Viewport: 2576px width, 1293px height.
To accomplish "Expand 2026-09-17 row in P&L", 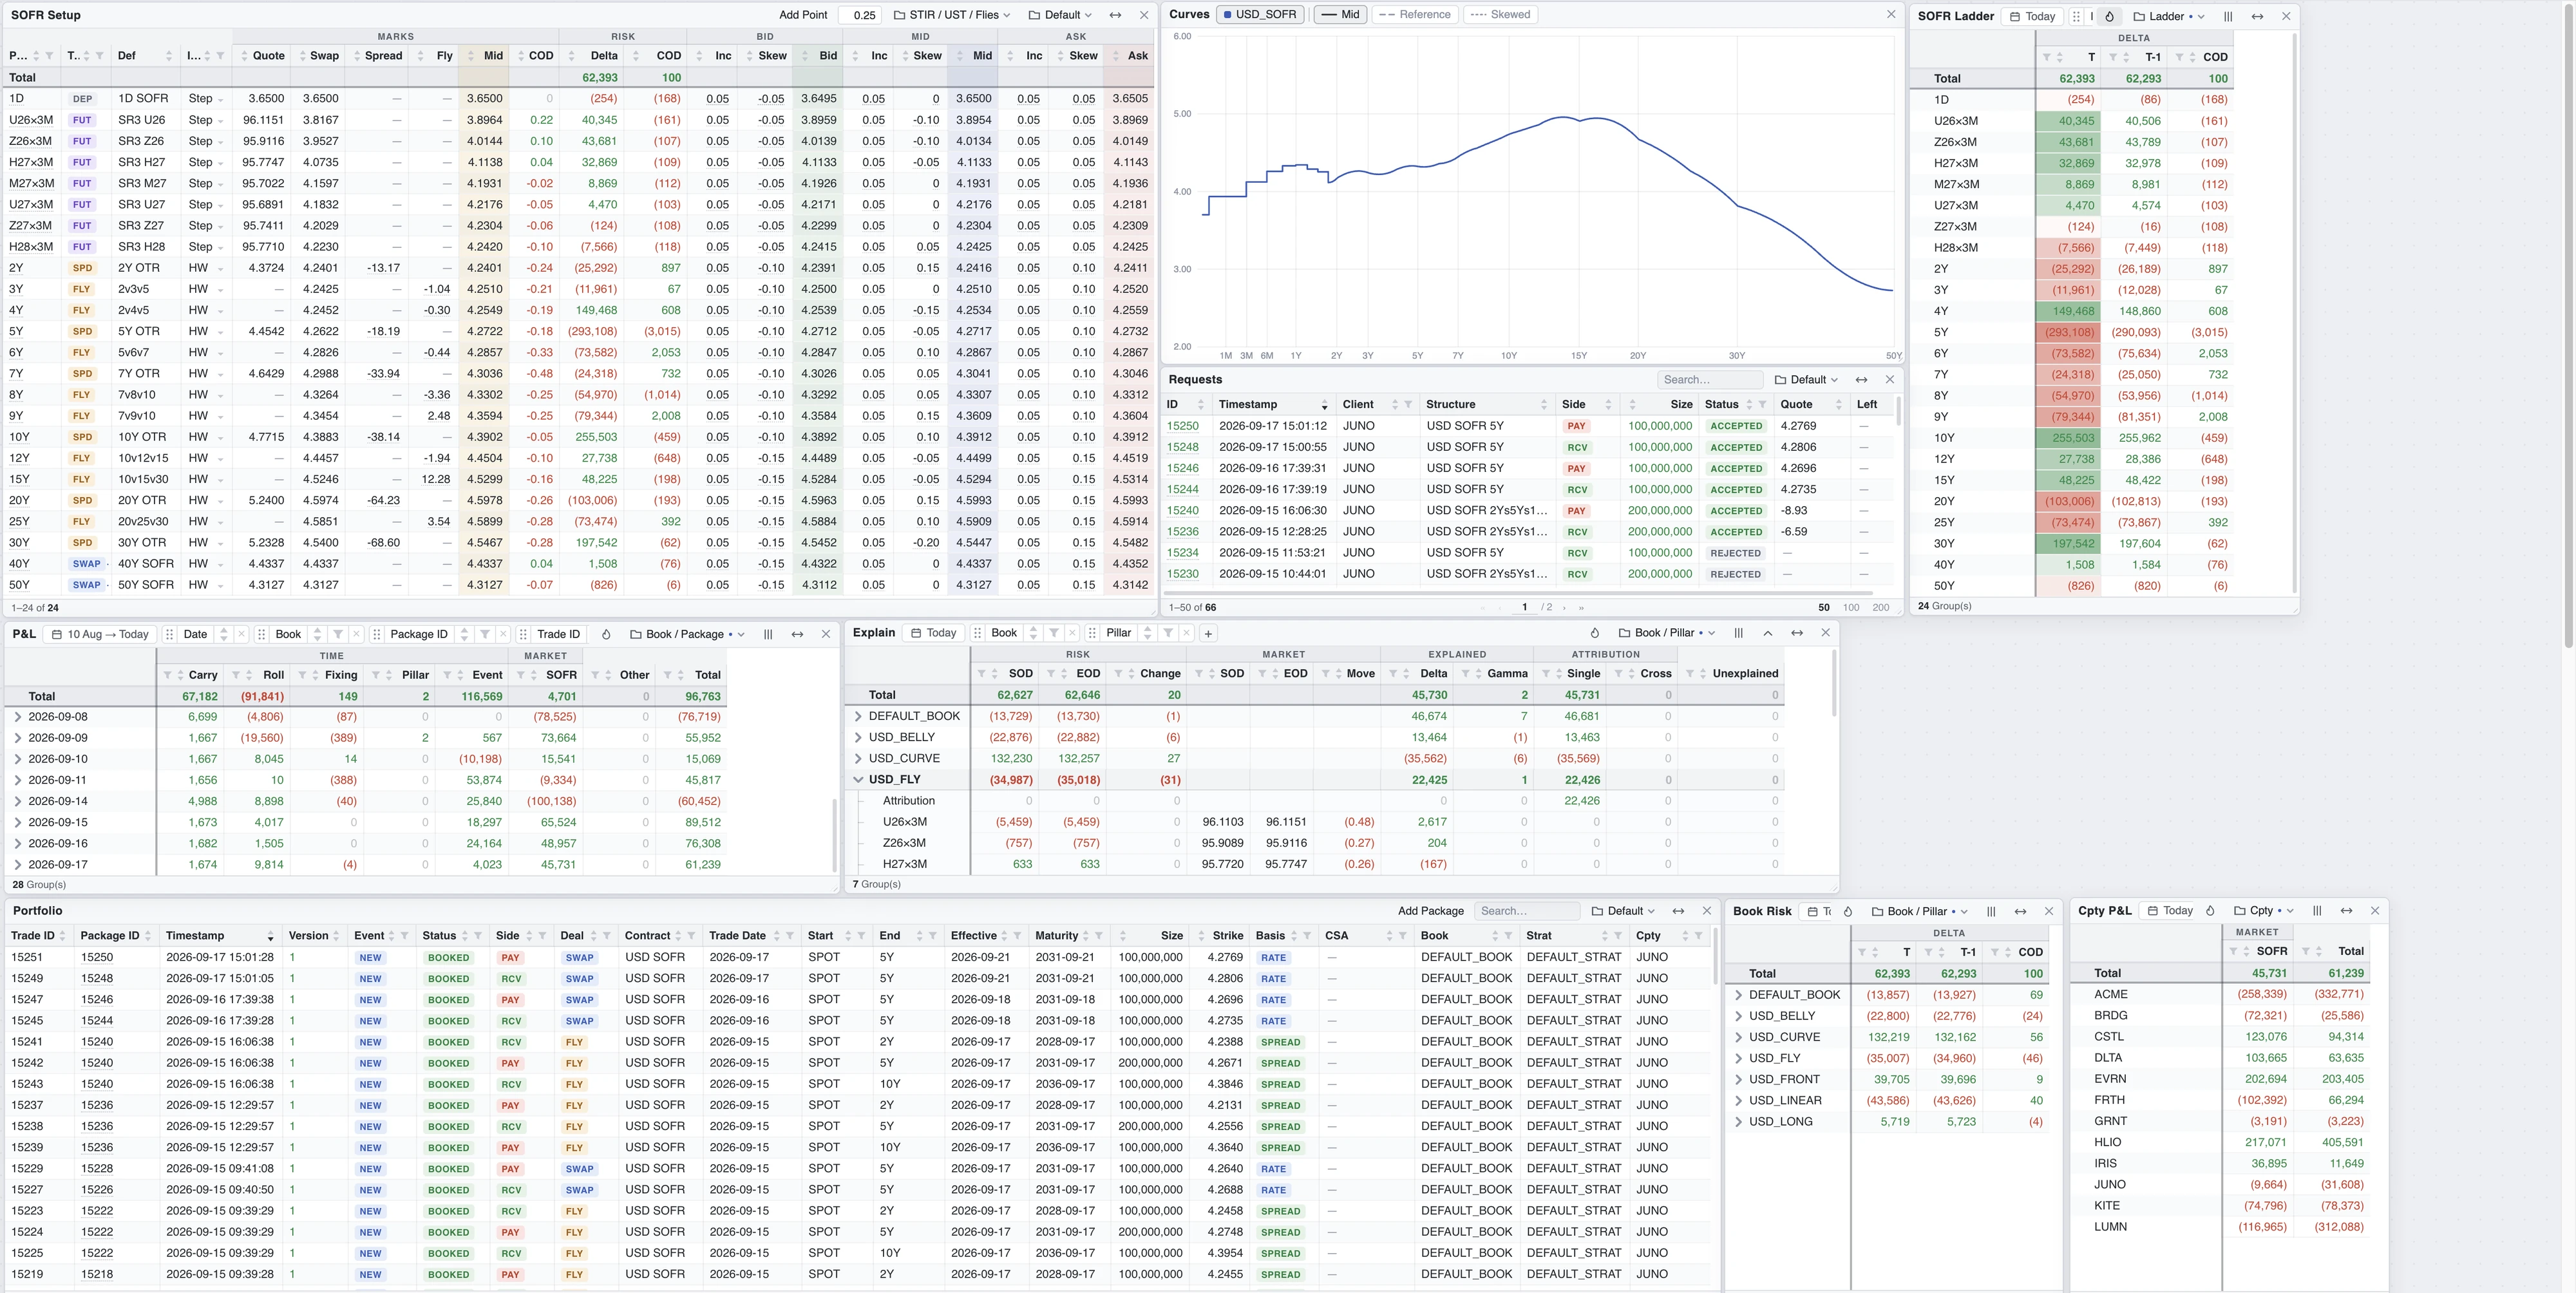I will pos(17,865).
